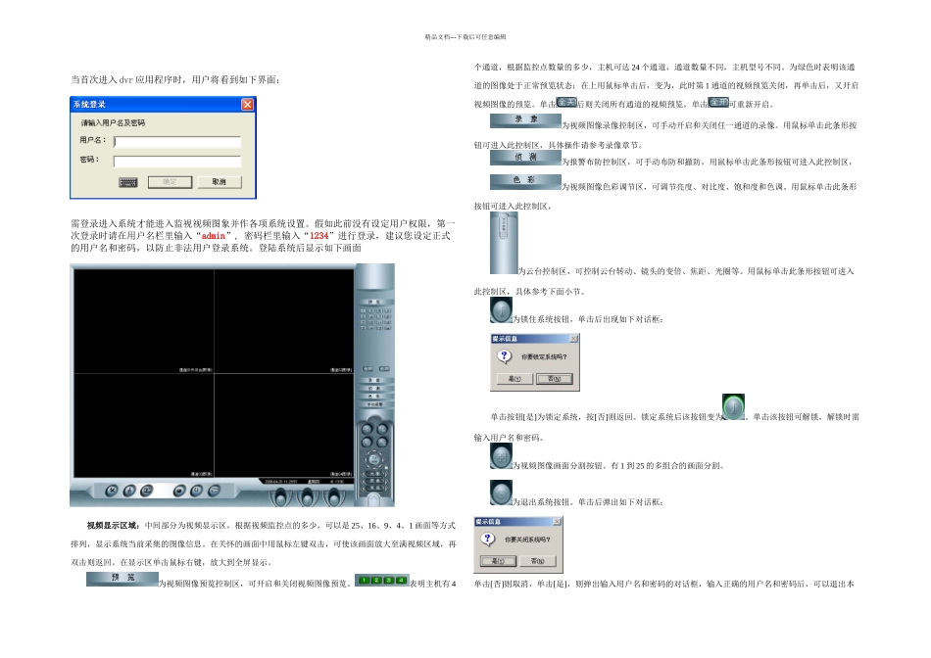Click the second-row left round PTZ button
The height and width of the screenshot is (658, 931).
[x=367, y=442]
